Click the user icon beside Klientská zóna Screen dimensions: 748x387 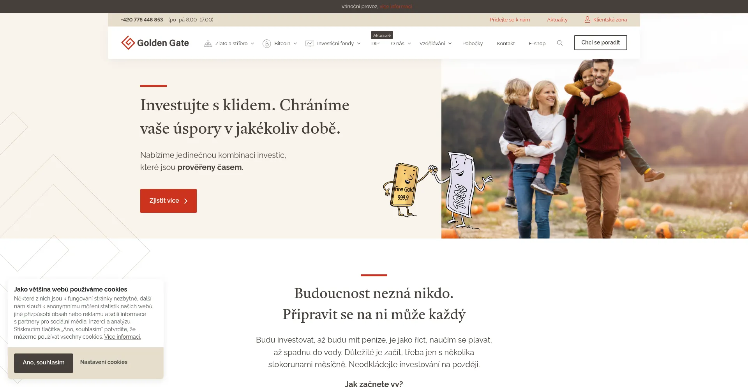[587, 19]
